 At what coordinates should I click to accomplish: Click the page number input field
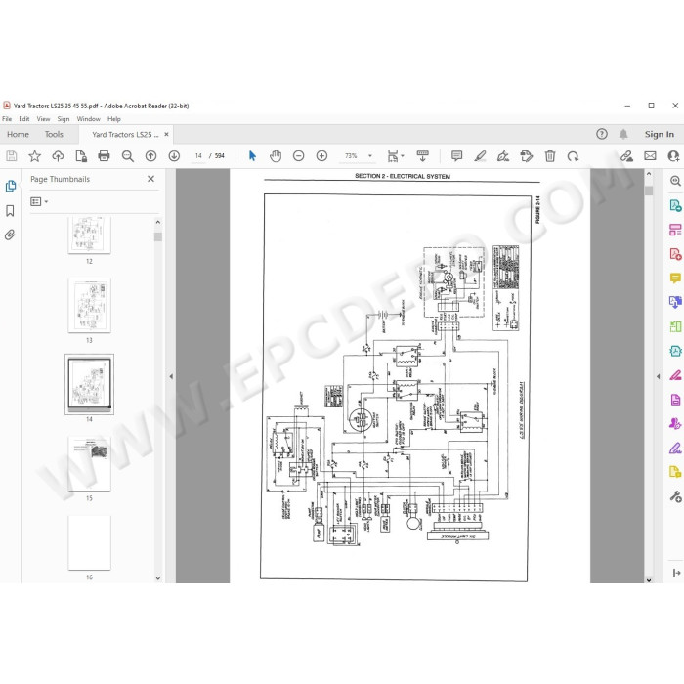tap(198, 155)
